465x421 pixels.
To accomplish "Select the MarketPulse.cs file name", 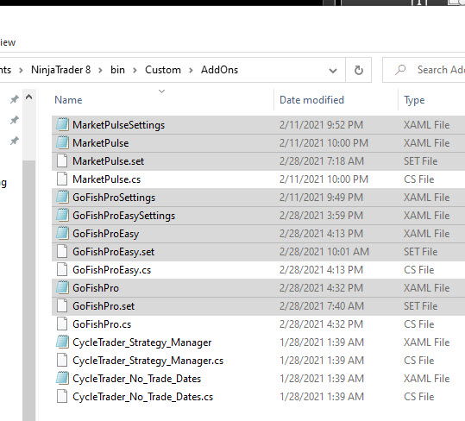I will tap(107, 179).
